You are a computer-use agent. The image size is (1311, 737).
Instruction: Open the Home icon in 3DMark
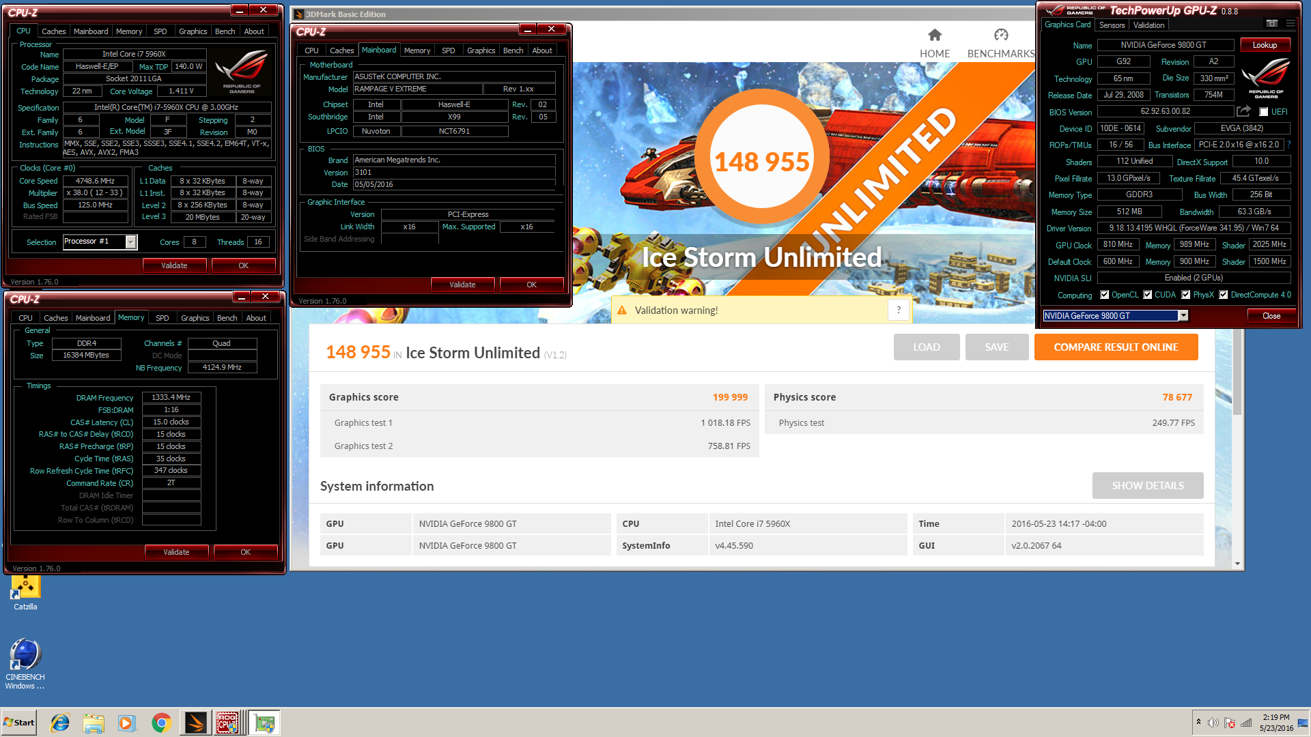pyautogui.click(x=935, y=35)
